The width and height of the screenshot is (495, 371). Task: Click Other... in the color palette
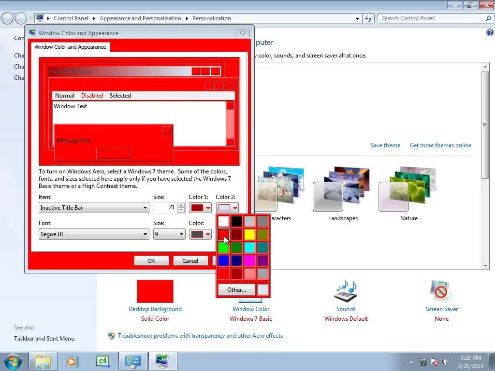(x=236, y=290)
